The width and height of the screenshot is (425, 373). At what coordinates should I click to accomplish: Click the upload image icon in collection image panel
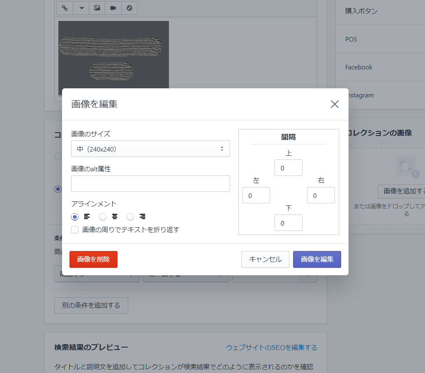pos(406,166)
